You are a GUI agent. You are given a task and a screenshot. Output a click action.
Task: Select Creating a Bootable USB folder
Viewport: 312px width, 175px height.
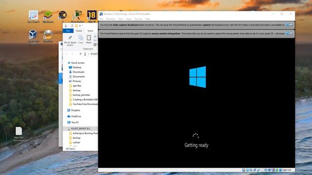point(83,99)
